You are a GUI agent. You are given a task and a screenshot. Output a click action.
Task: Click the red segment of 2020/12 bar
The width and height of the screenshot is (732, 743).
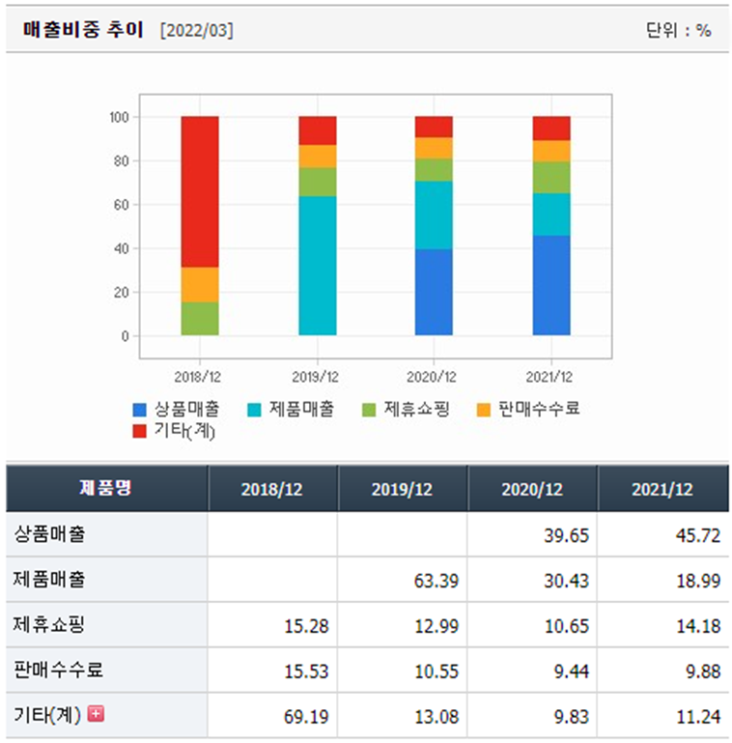click(434, 127)
